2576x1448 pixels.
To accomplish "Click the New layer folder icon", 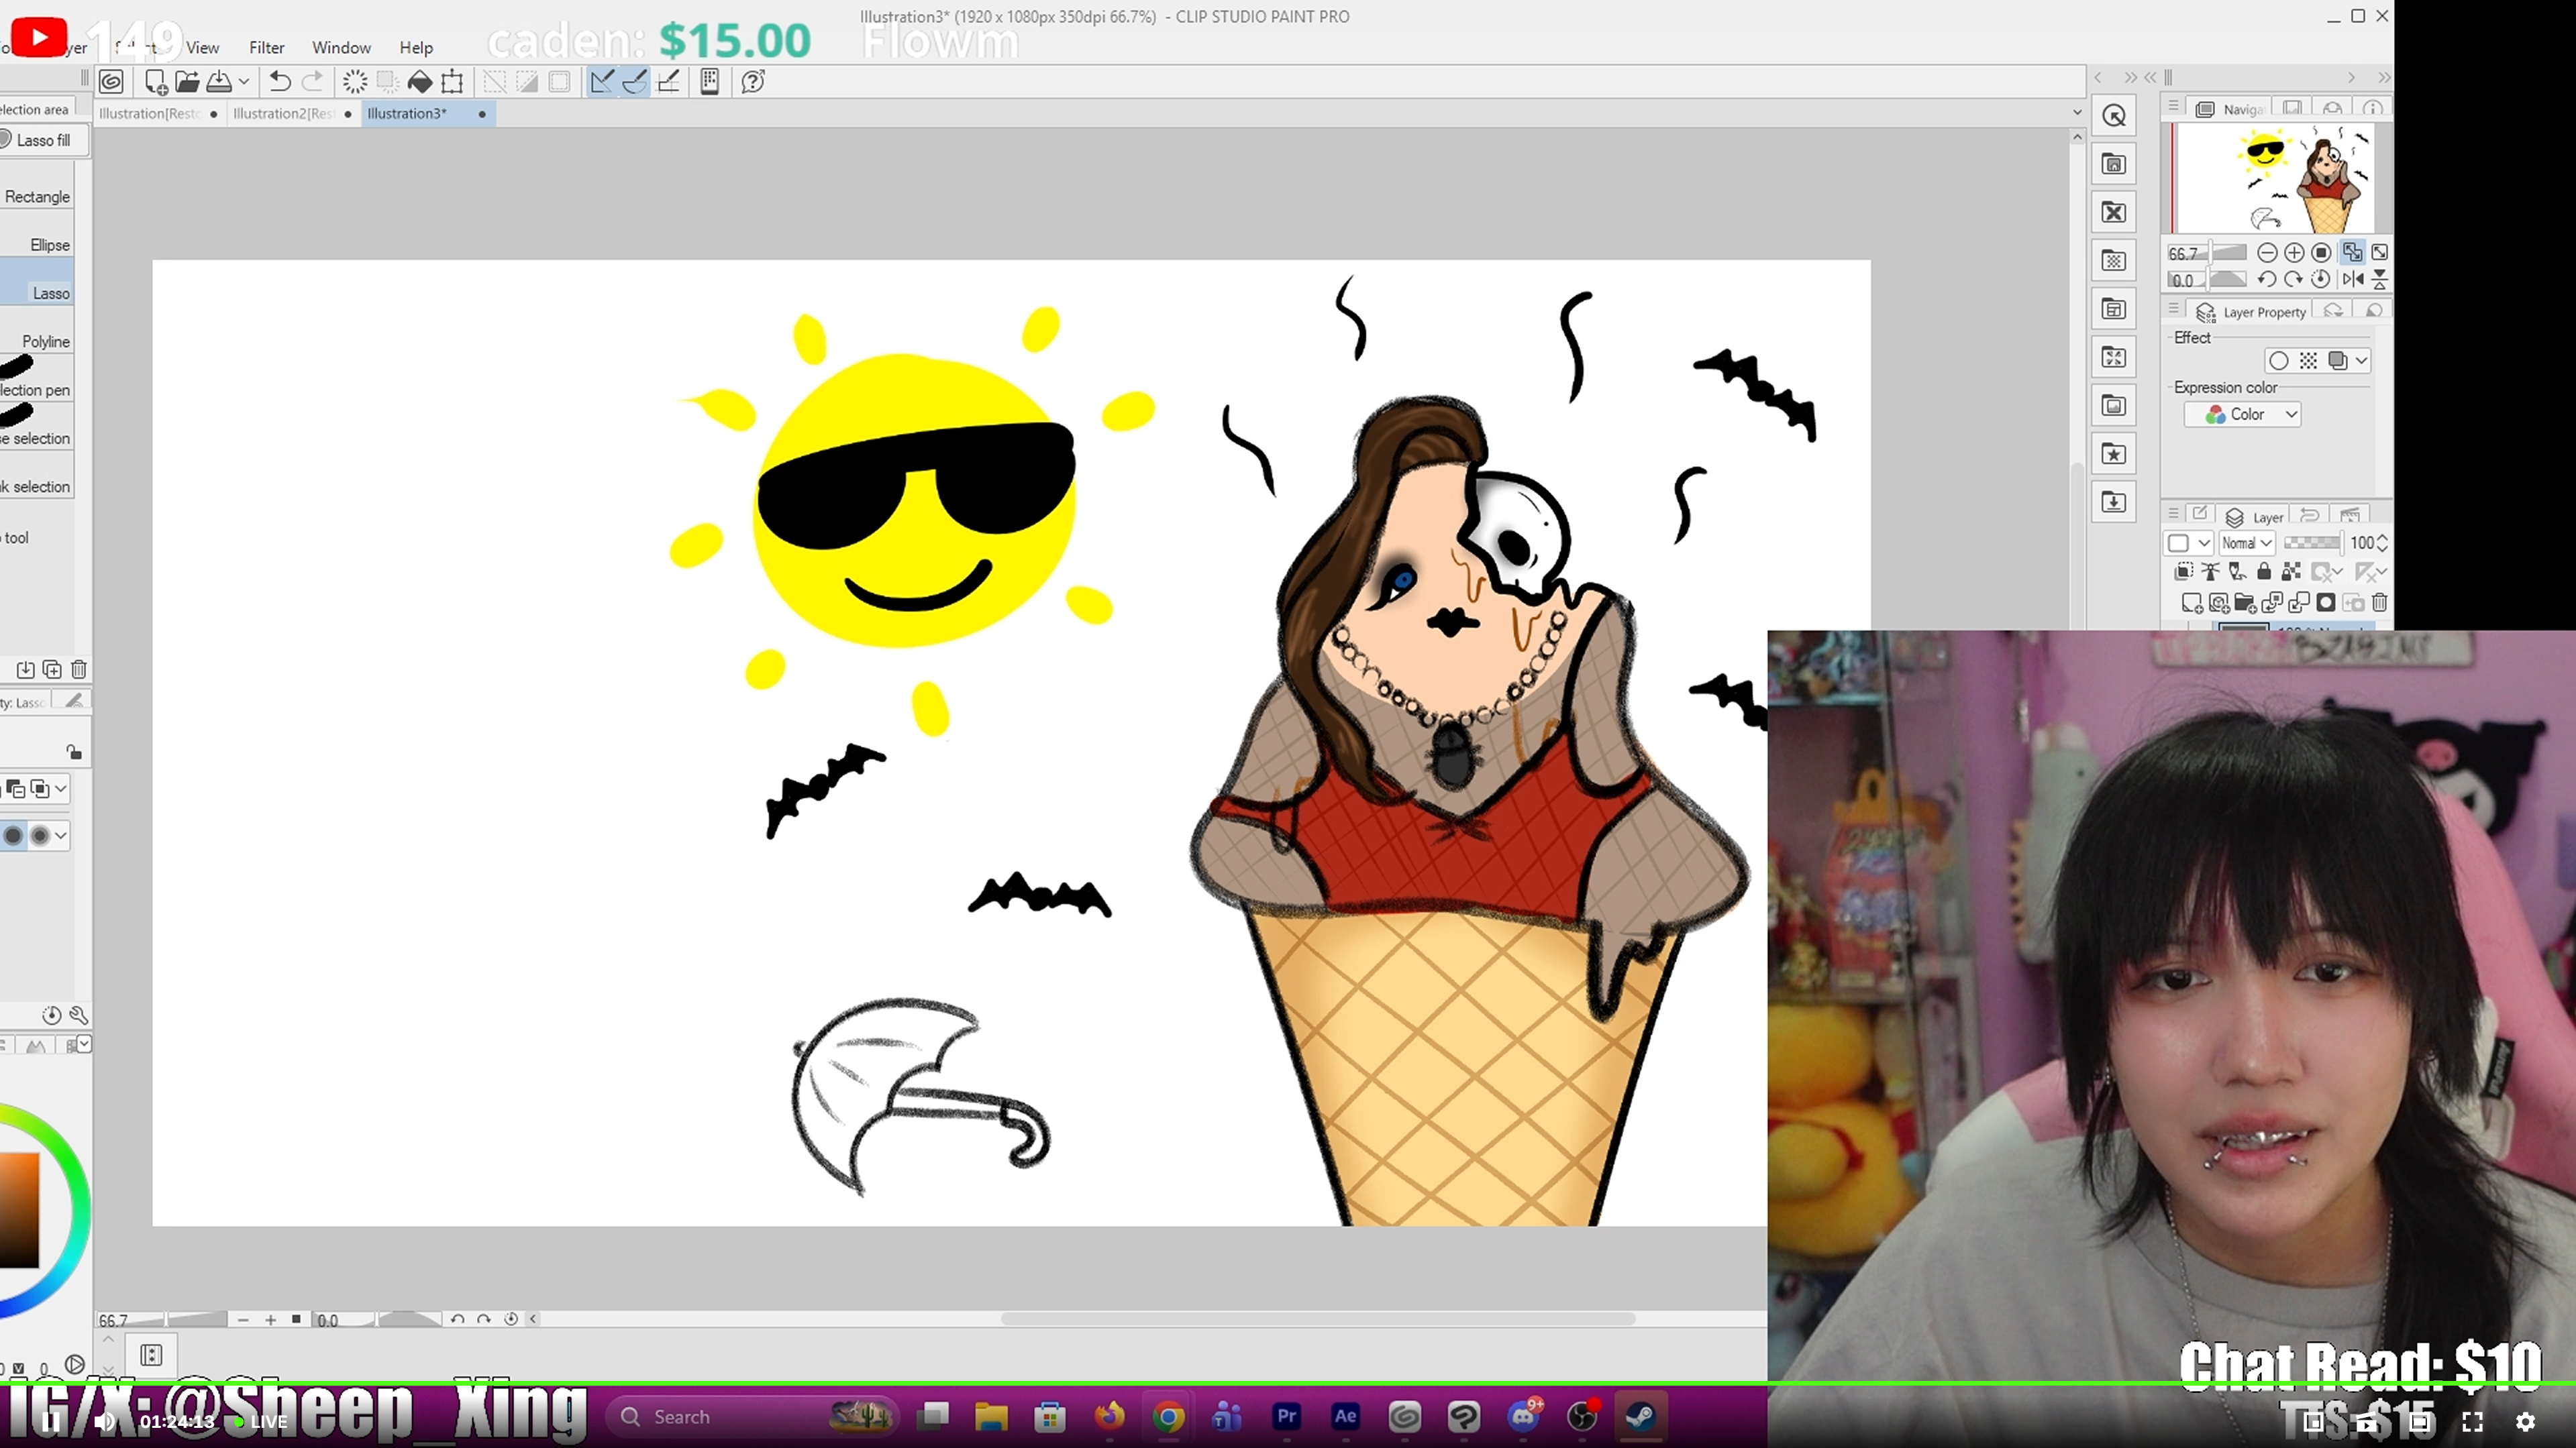I will coord(2245,602).
